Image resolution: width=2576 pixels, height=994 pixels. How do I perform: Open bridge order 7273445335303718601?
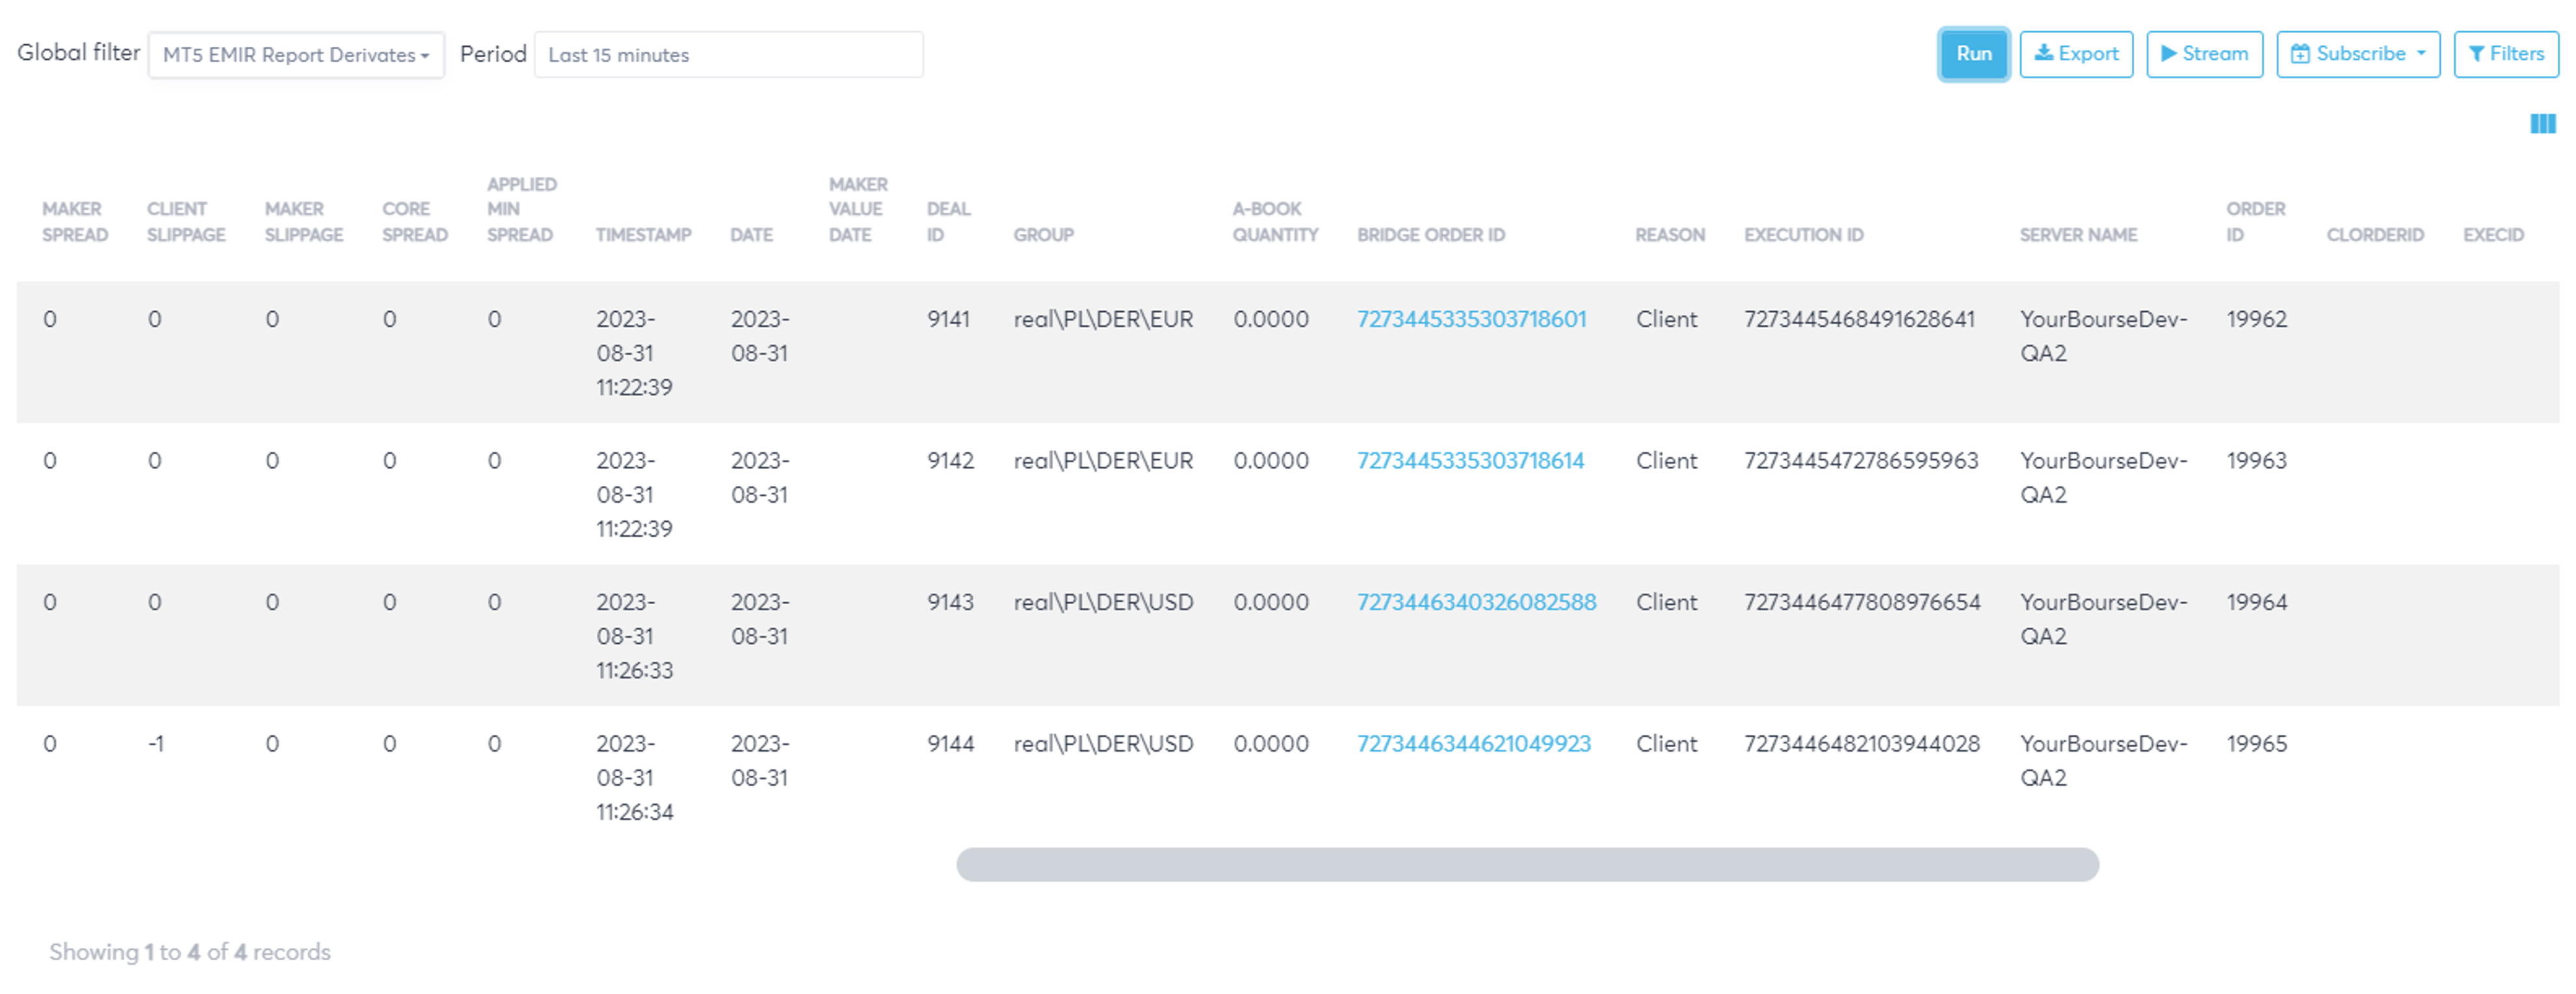coord(1471,320)
